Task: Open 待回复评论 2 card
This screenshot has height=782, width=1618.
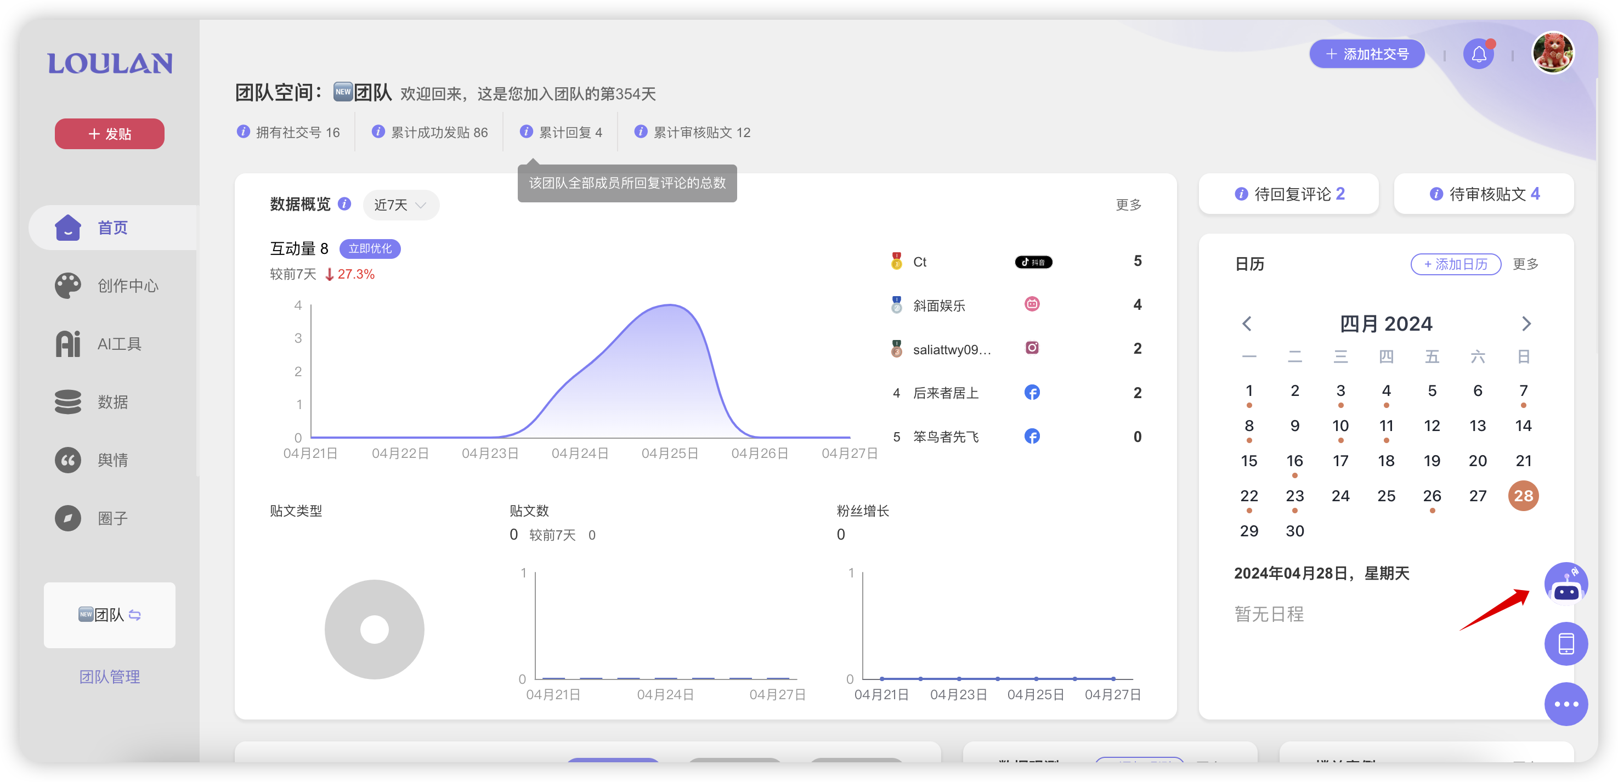Action: (x=1288, y=194)
